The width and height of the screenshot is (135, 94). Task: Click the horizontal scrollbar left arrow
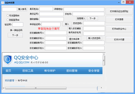click(x=4, y=88)
